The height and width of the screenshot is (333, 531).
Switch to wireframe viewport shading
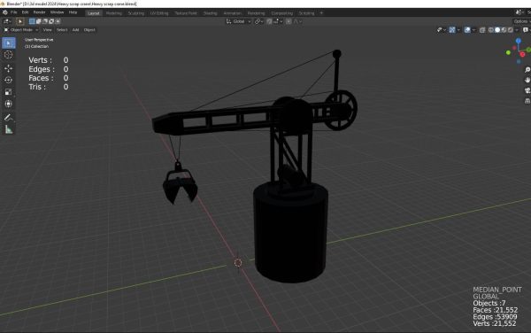(x=491, y=30)
